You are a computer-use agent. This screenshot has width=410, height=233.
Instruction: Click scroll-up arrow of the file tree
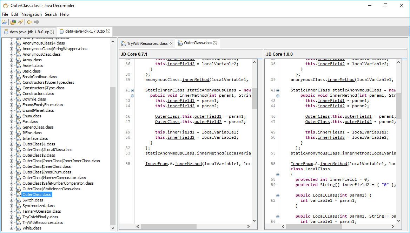tap(113, 41)
